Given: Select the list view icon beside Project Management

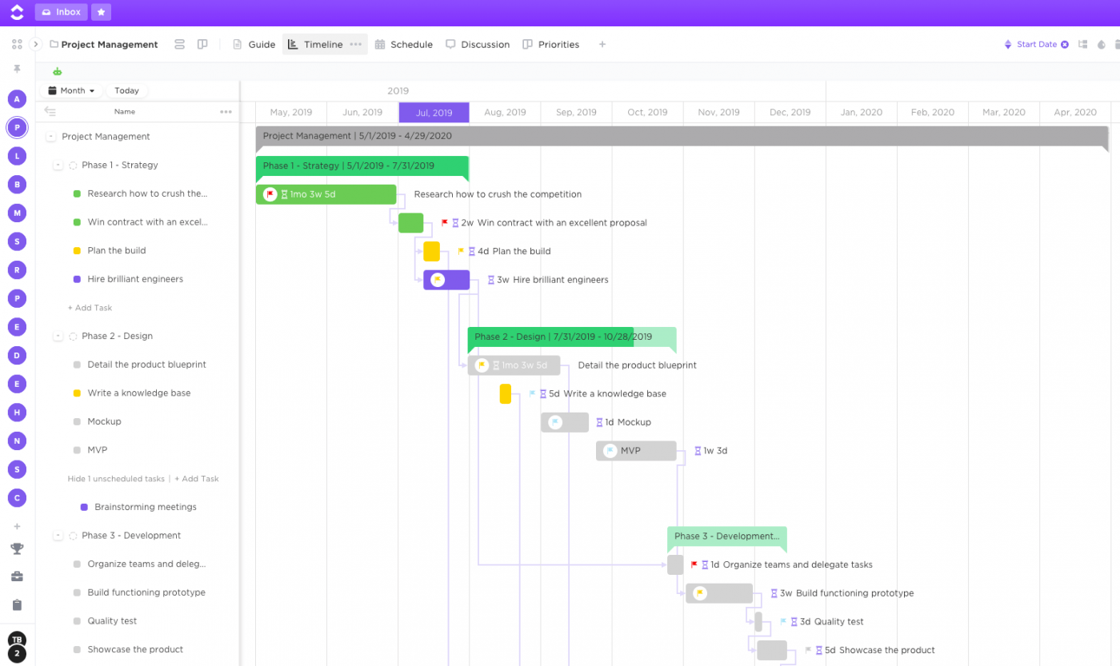Looking at the screenshot, I should point(179,44).
